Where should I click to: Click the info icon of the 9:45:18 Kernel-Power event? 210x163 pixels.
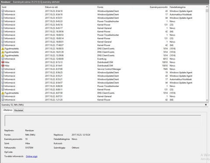coord(3,24)
